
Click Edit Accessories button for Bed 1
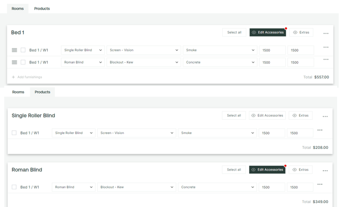268,32
